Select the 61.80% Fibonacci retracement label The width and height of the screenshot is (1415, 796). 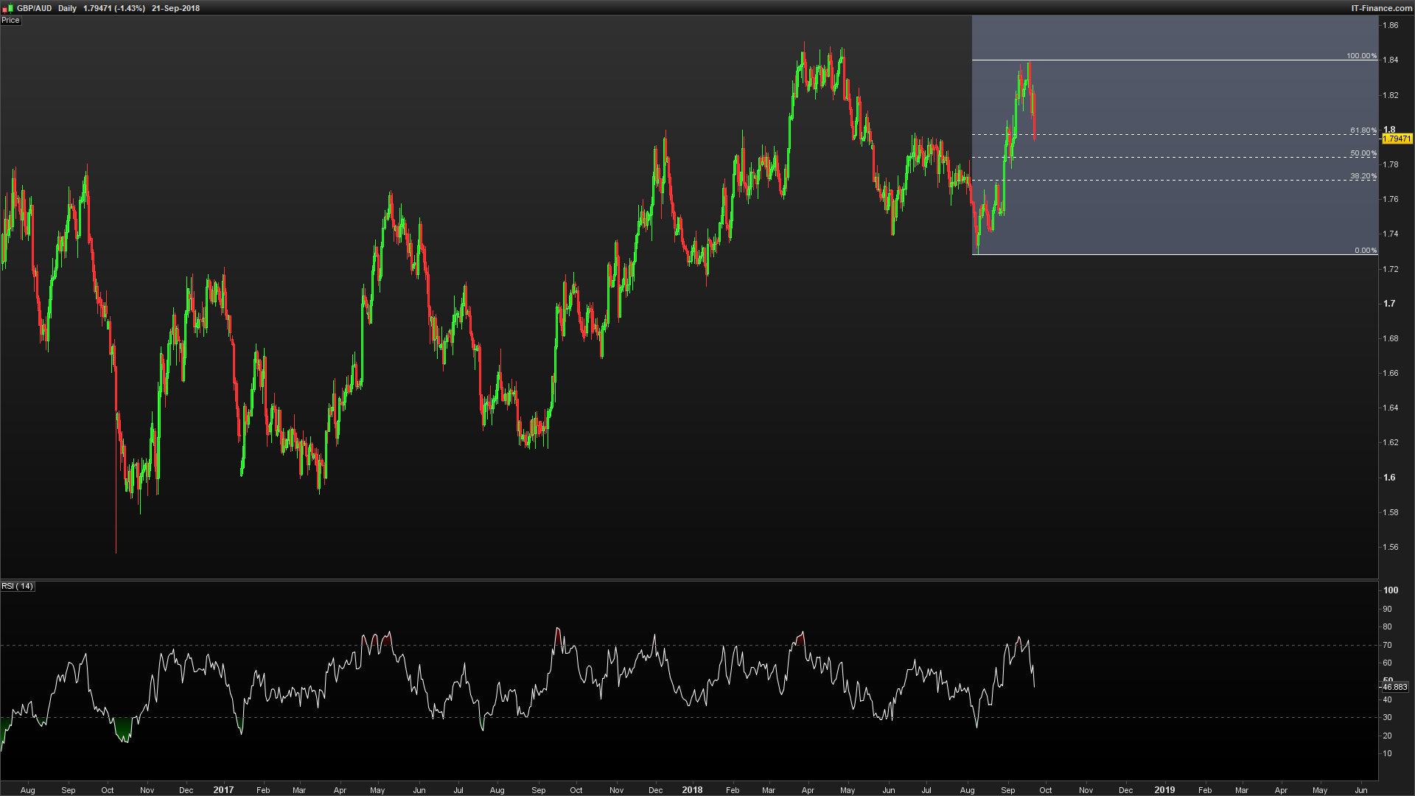(x=1363, y=130)
